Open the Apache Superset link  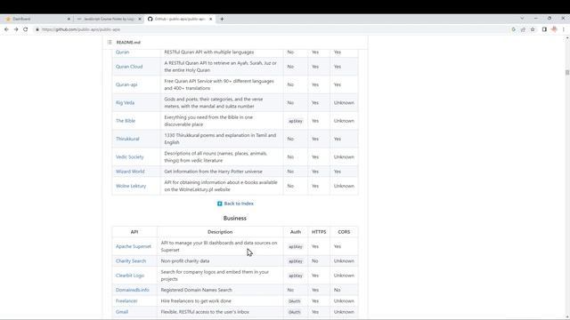pyautogui.click(x=134, y=246)
